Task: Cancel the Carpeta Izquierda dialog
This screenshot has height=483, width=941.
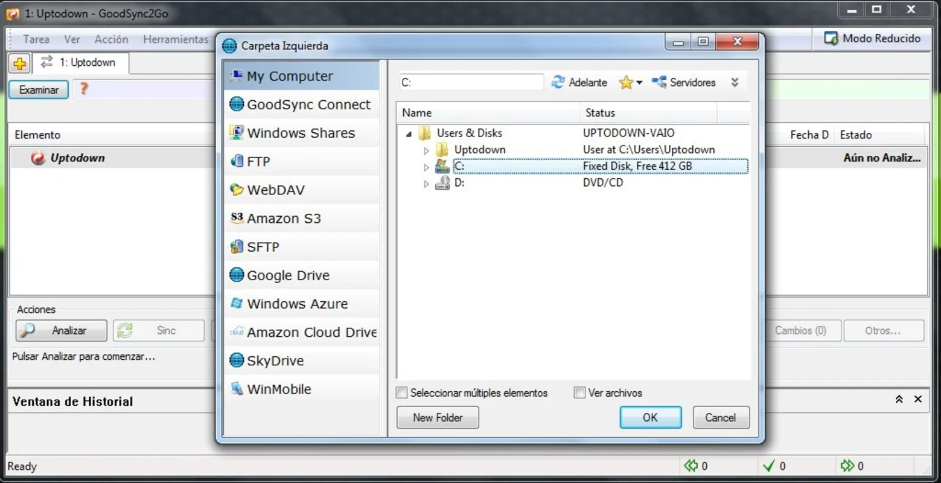Action: click(721, 417)
